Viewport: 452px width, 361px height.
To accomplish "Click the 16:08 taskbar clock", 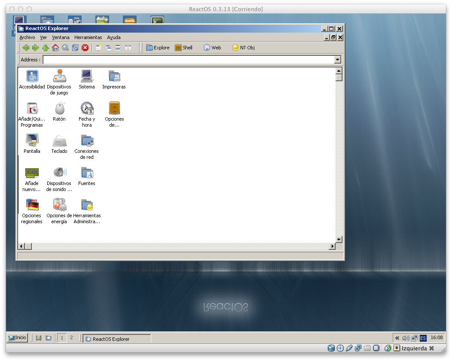I will point(437,338).
